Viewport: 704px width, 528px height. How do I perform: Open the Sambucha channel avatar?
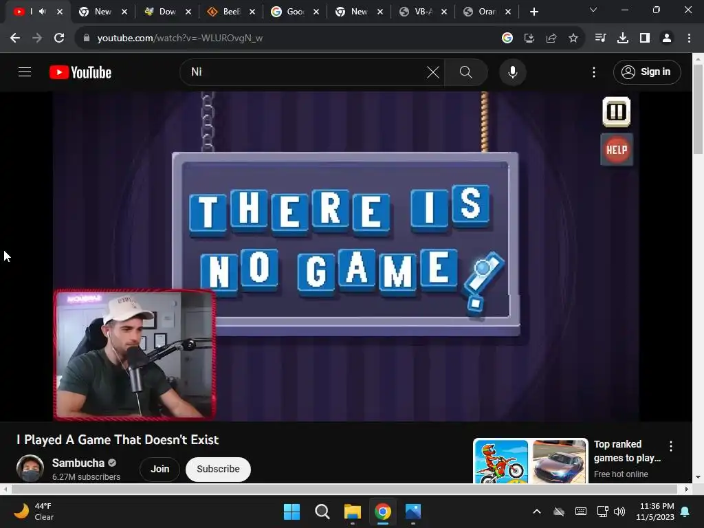[30, 467]
